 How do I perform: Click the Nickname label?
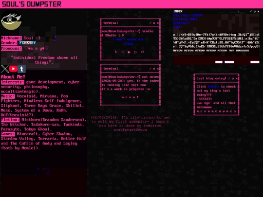tap(11, 38)
